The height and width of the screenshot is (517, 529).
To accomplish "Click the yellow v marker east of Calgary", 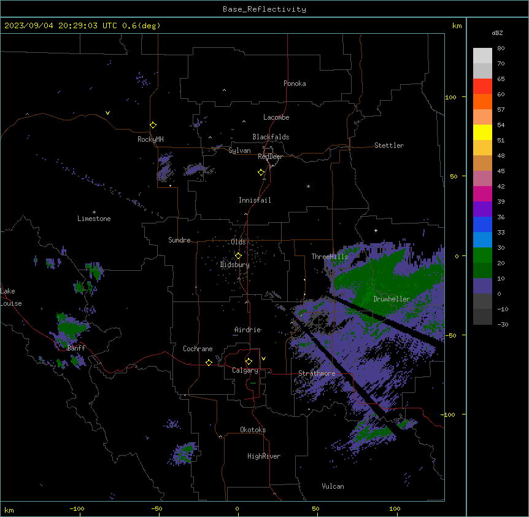I will click(x=263, y=359).
